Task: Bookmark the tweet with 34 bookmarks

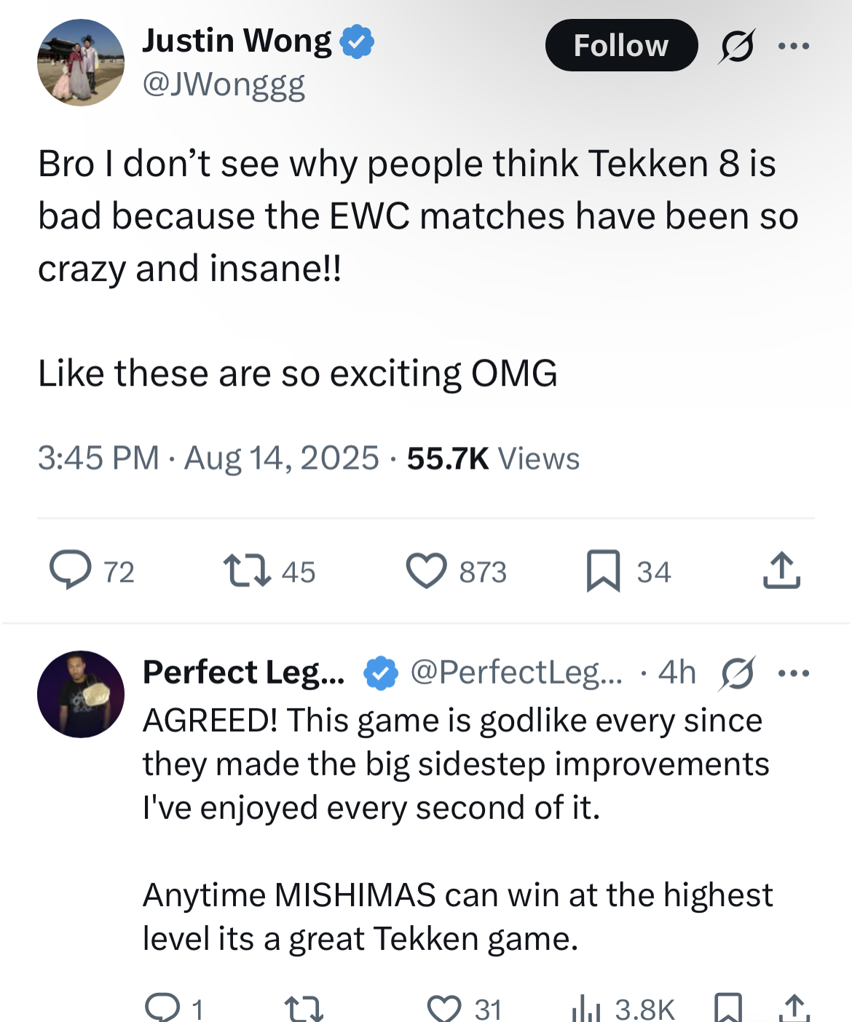Action: pyautogui.click(x=604, y=571)
